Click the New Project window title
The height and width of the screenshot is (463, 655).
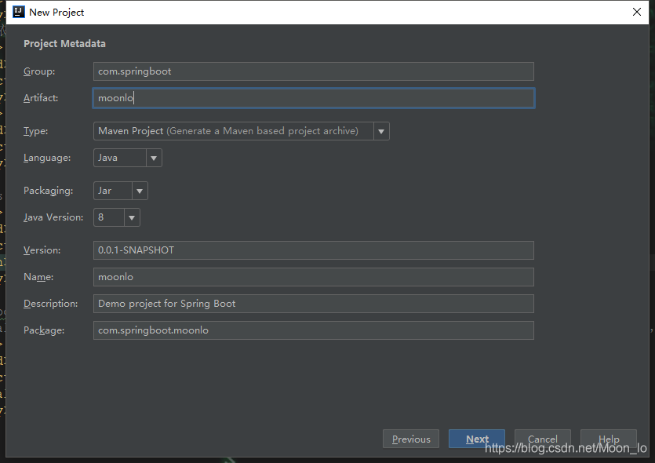click(x=56, y=13)
